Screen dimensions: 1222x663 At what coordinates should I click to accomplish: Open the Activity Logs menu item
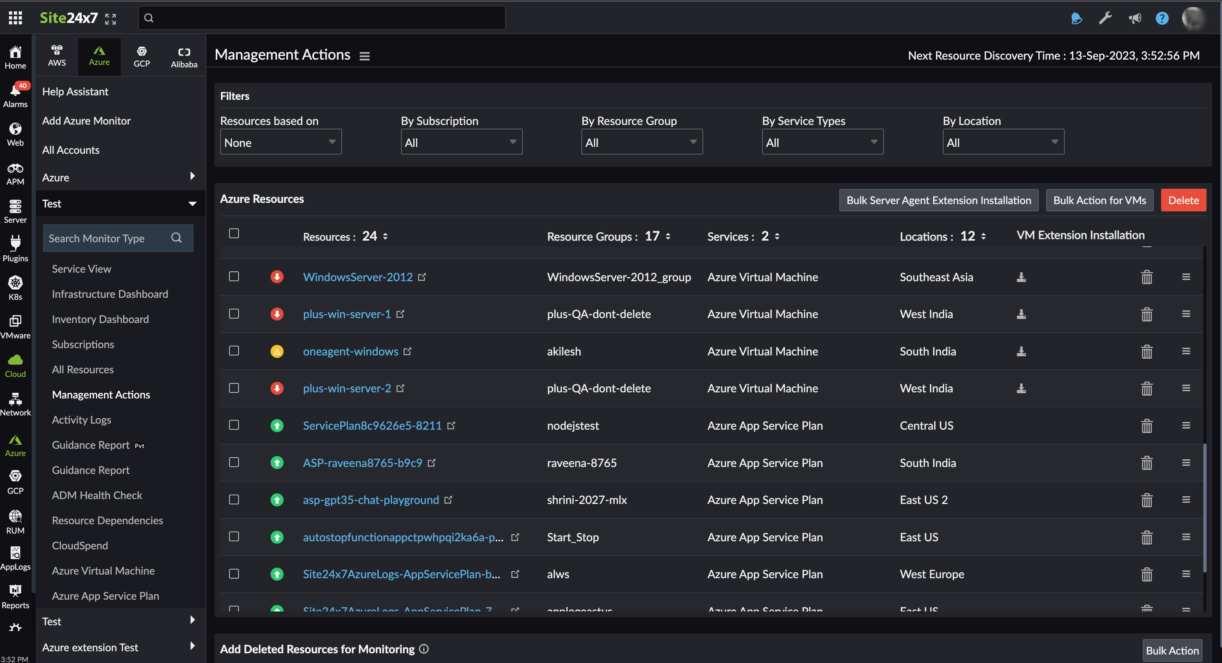point(81,420)
